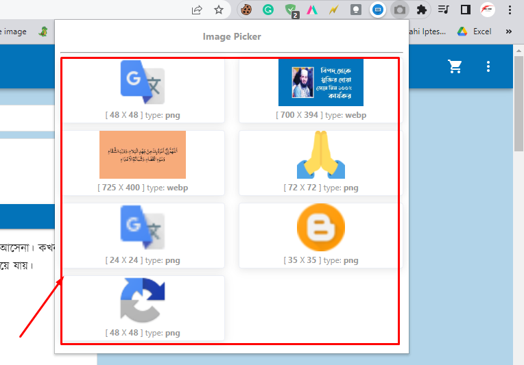Click the '[ 24 X 24 ] type: png' caption

pyautogui.click(x=143, y=260)
